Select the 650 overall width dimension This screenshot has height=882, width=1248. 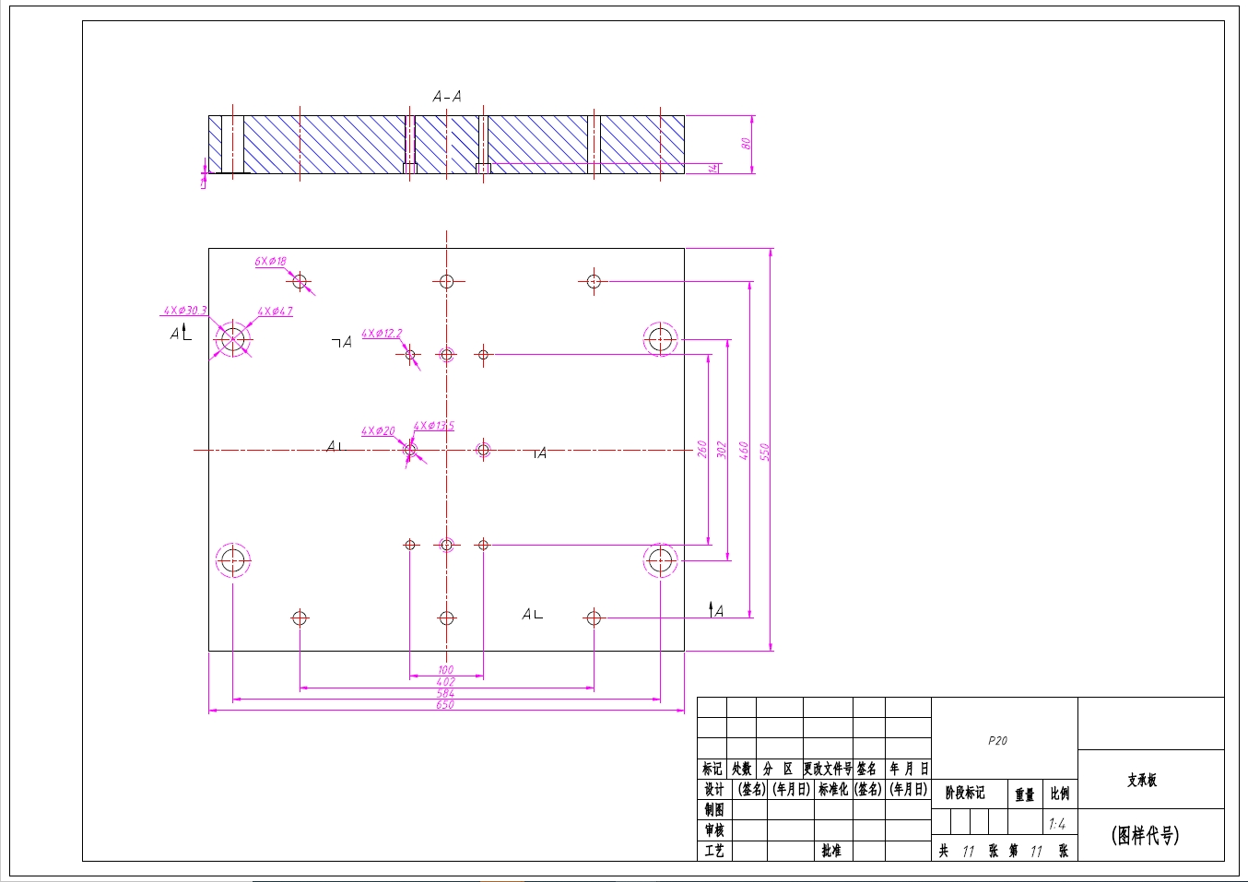(x=445, y=705)
